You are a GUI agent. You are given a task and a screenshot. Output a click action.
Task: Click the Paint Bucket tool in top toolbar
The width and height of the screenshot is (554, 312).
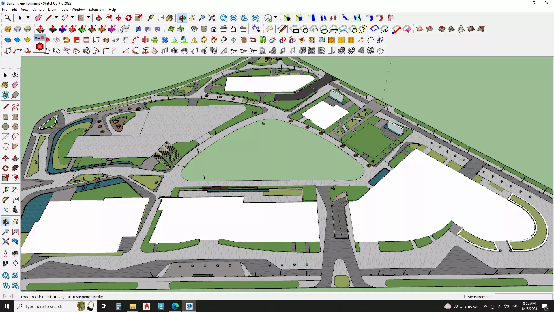point(170,18)
